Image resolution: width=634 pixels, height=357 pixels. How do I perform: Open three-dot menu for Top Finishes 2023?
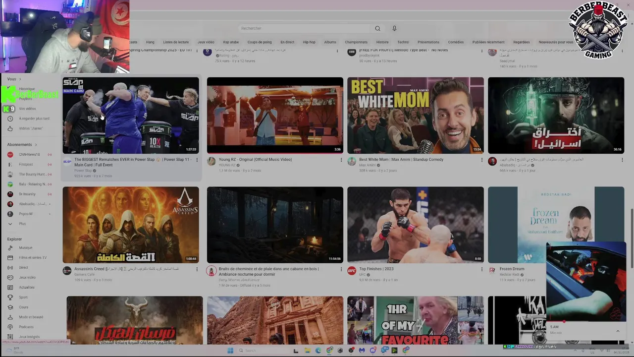481,269
